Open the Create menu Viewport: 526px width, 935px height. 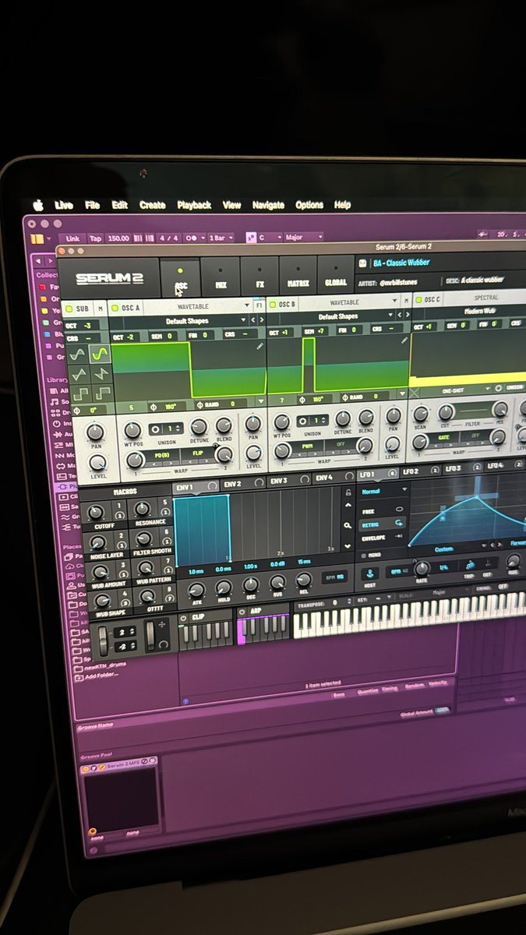click(x=152, y=205)
